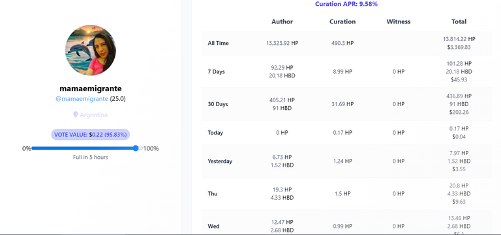Image resolution: width=501 pixels, height=235 pixels.
Task: Select the Witness column header
Action: (x=399, y=21)
